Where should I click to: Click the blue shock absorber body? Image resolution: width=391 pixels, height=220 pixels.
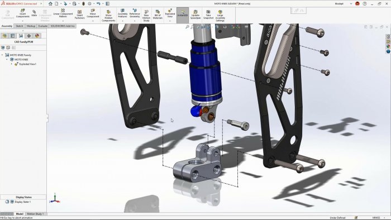205,72
